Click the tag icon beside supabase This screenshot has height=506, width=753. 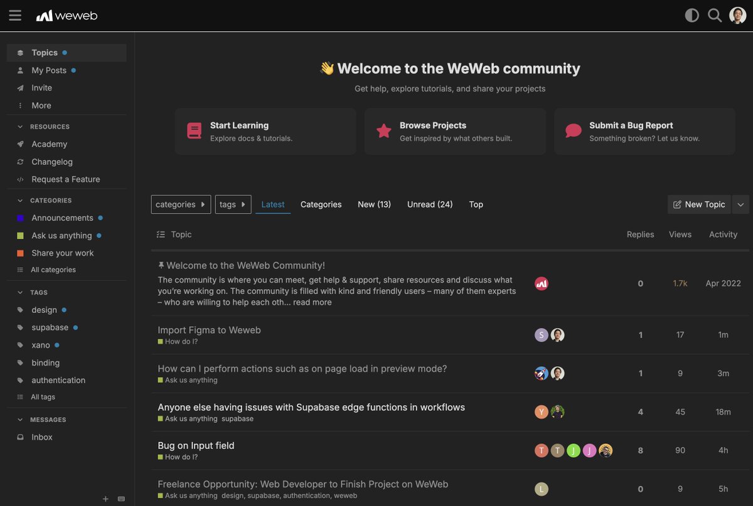20,327
